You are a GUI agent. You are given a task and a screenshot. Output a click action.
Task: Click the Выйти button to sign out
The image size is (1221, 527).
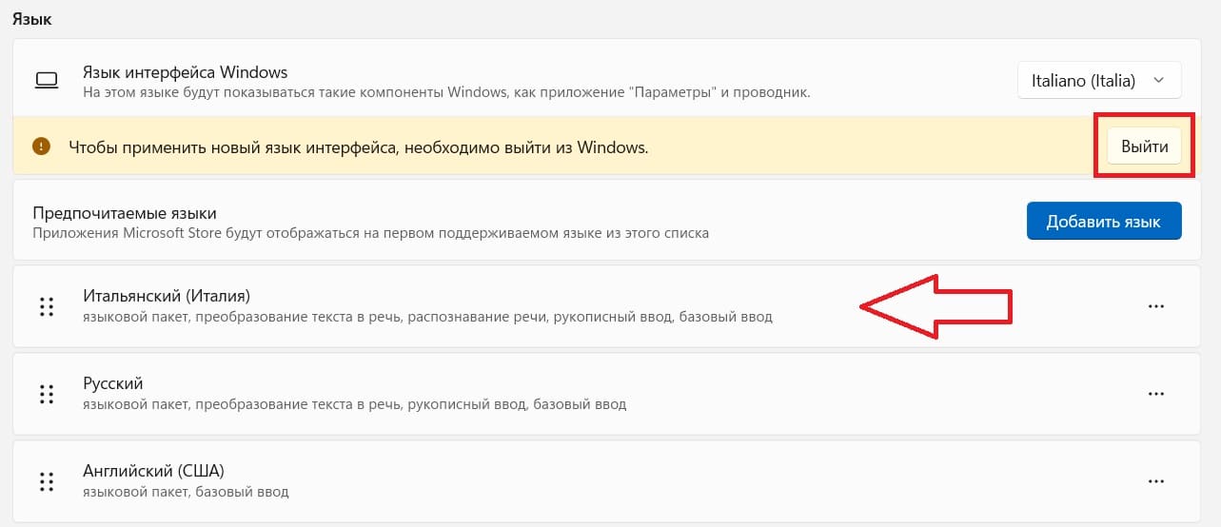coord(1145,146)
